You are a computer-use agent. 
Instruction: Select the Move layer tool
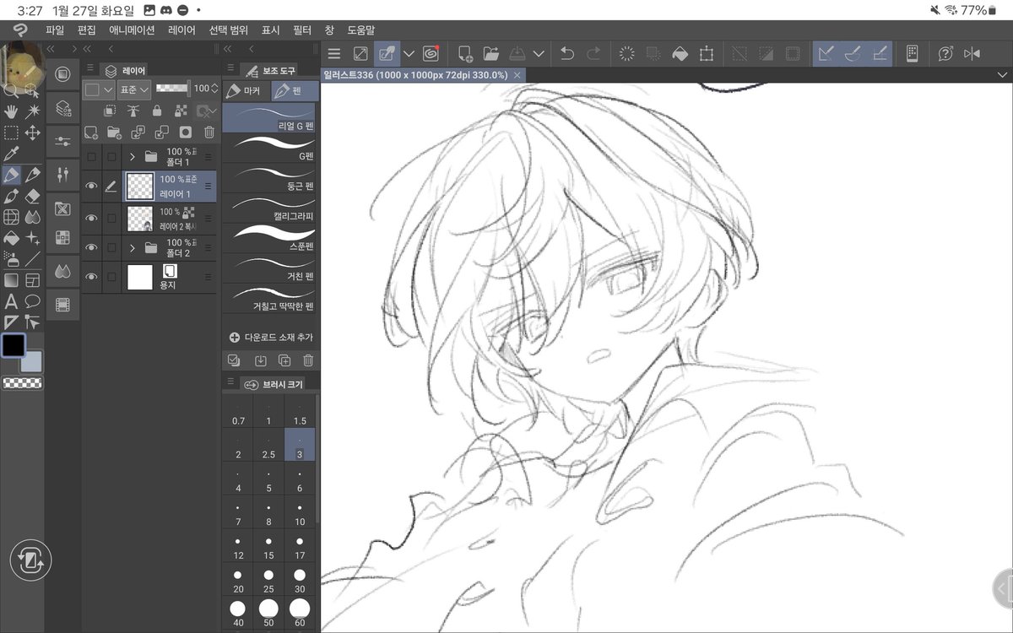[33, 133]
